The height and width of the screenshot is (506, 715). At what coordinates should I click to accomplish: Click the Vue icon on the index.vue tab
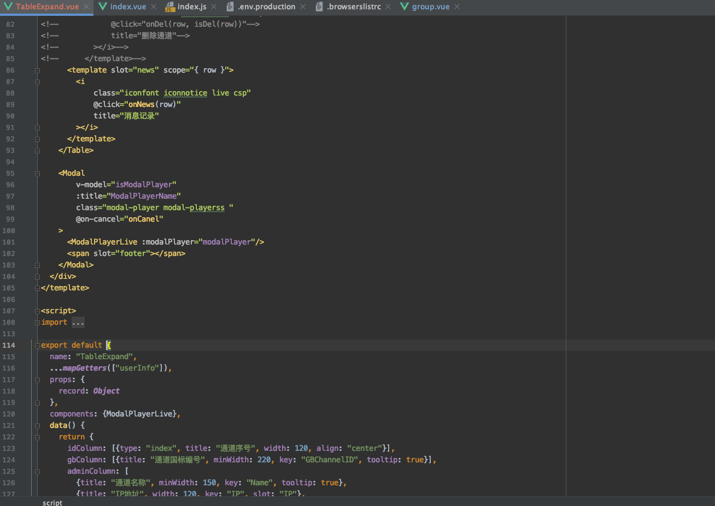click(x=103, y=7)
